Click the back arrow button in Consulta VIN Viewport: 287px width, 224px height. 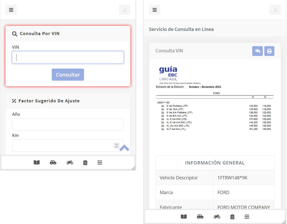[257, 51]
